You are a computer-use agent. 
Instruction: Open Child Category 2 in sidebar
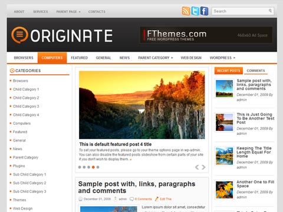26,98
